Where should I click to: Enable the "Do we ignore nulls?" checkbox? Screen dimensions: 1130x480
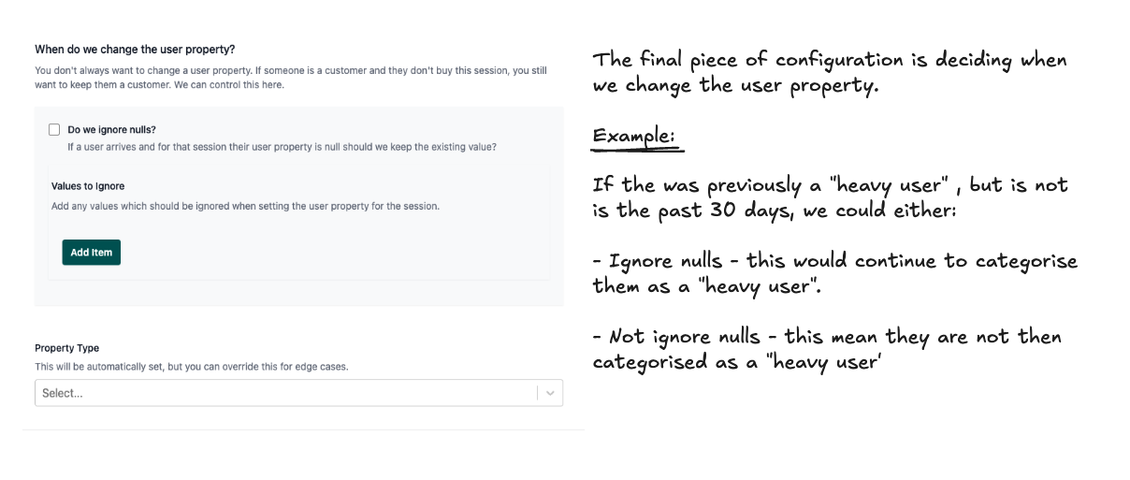[54, 130]
